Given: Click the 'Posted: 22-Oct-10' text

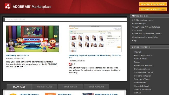Looking at the screenshot, I should click(77, 61).
